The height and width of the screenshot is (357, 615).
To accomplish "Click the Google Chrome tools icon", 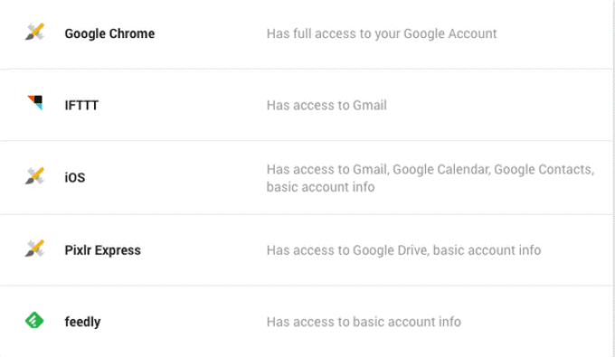I will [x=35, y=33].
